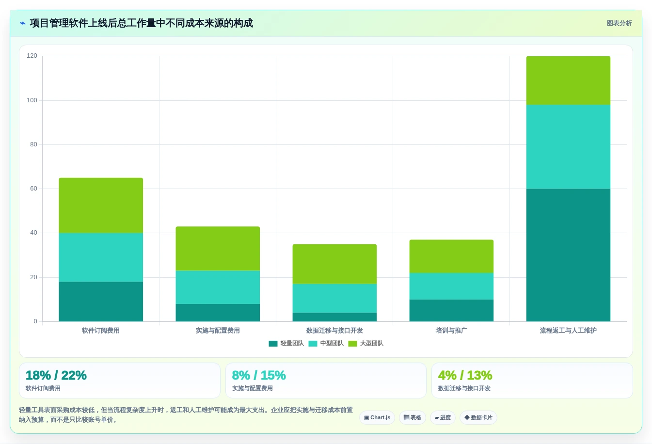Viewport: 652px width, 444px height.
Task: Toggle the 大型团队 legend entry
Action: 366,343
